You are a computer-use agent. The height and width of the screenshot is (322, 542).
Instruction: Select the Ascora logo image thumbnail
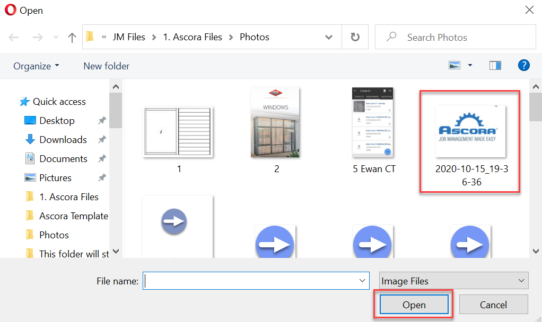point(469,131)
